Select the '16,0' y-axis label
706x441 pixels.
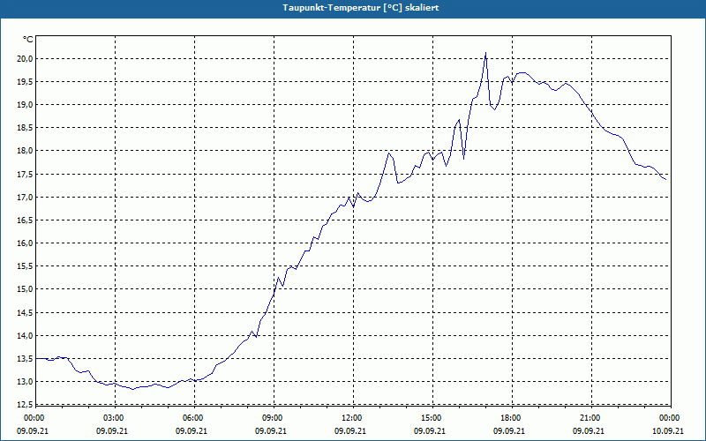coord(26,243)
